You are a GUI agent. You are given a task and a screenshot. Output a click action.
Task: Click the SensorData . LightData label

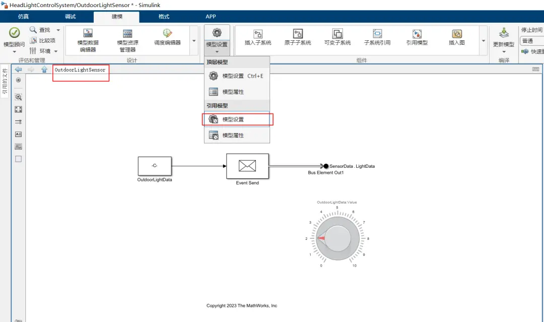point(352,166)
